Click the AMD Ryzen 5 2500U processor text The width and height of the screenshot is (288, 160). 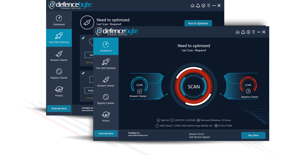coord(186,126)
